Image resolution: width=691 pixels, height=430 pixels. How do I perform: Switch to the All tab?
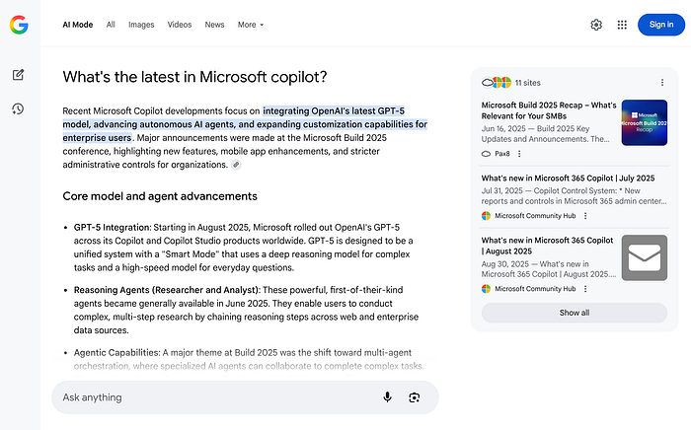point(111,25)
